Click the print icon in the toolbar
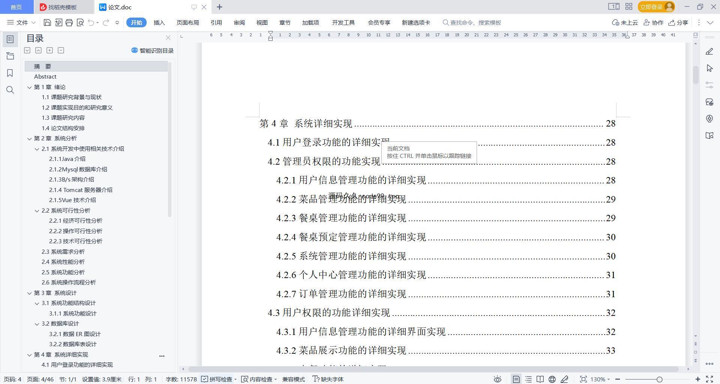This screenshot has height=384, width=720. click(x=69, y=22)
